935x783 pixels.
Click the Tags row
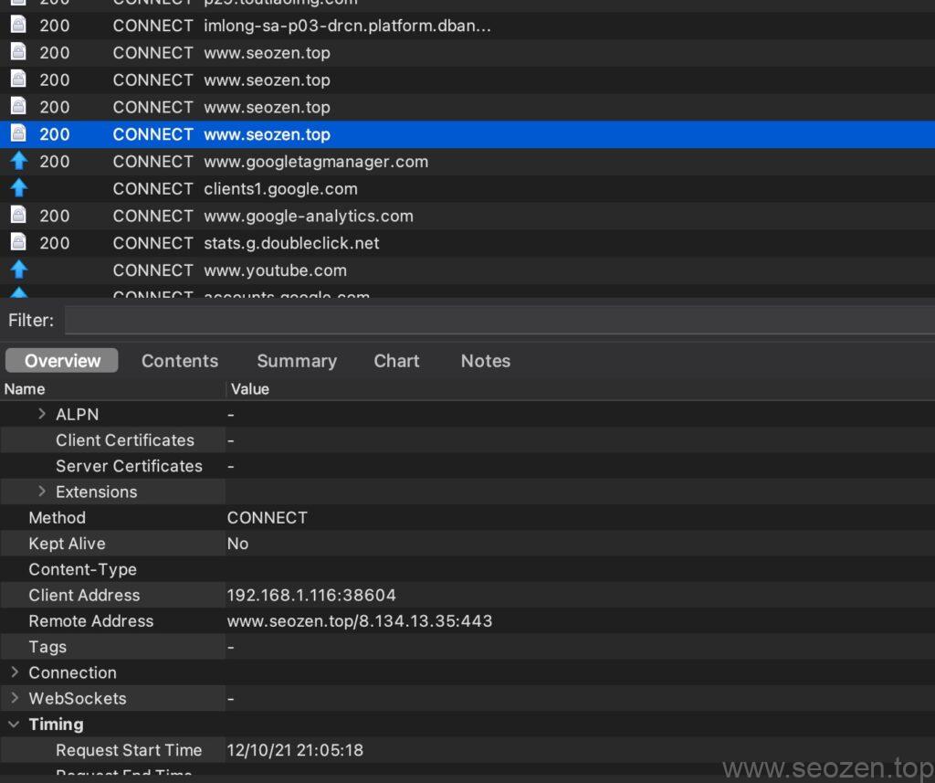point(467,646)
